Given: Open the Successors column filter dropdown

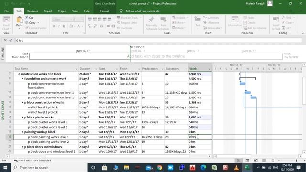Looking at the screenshot, I should pyautogui.click(x=186, y=69).
